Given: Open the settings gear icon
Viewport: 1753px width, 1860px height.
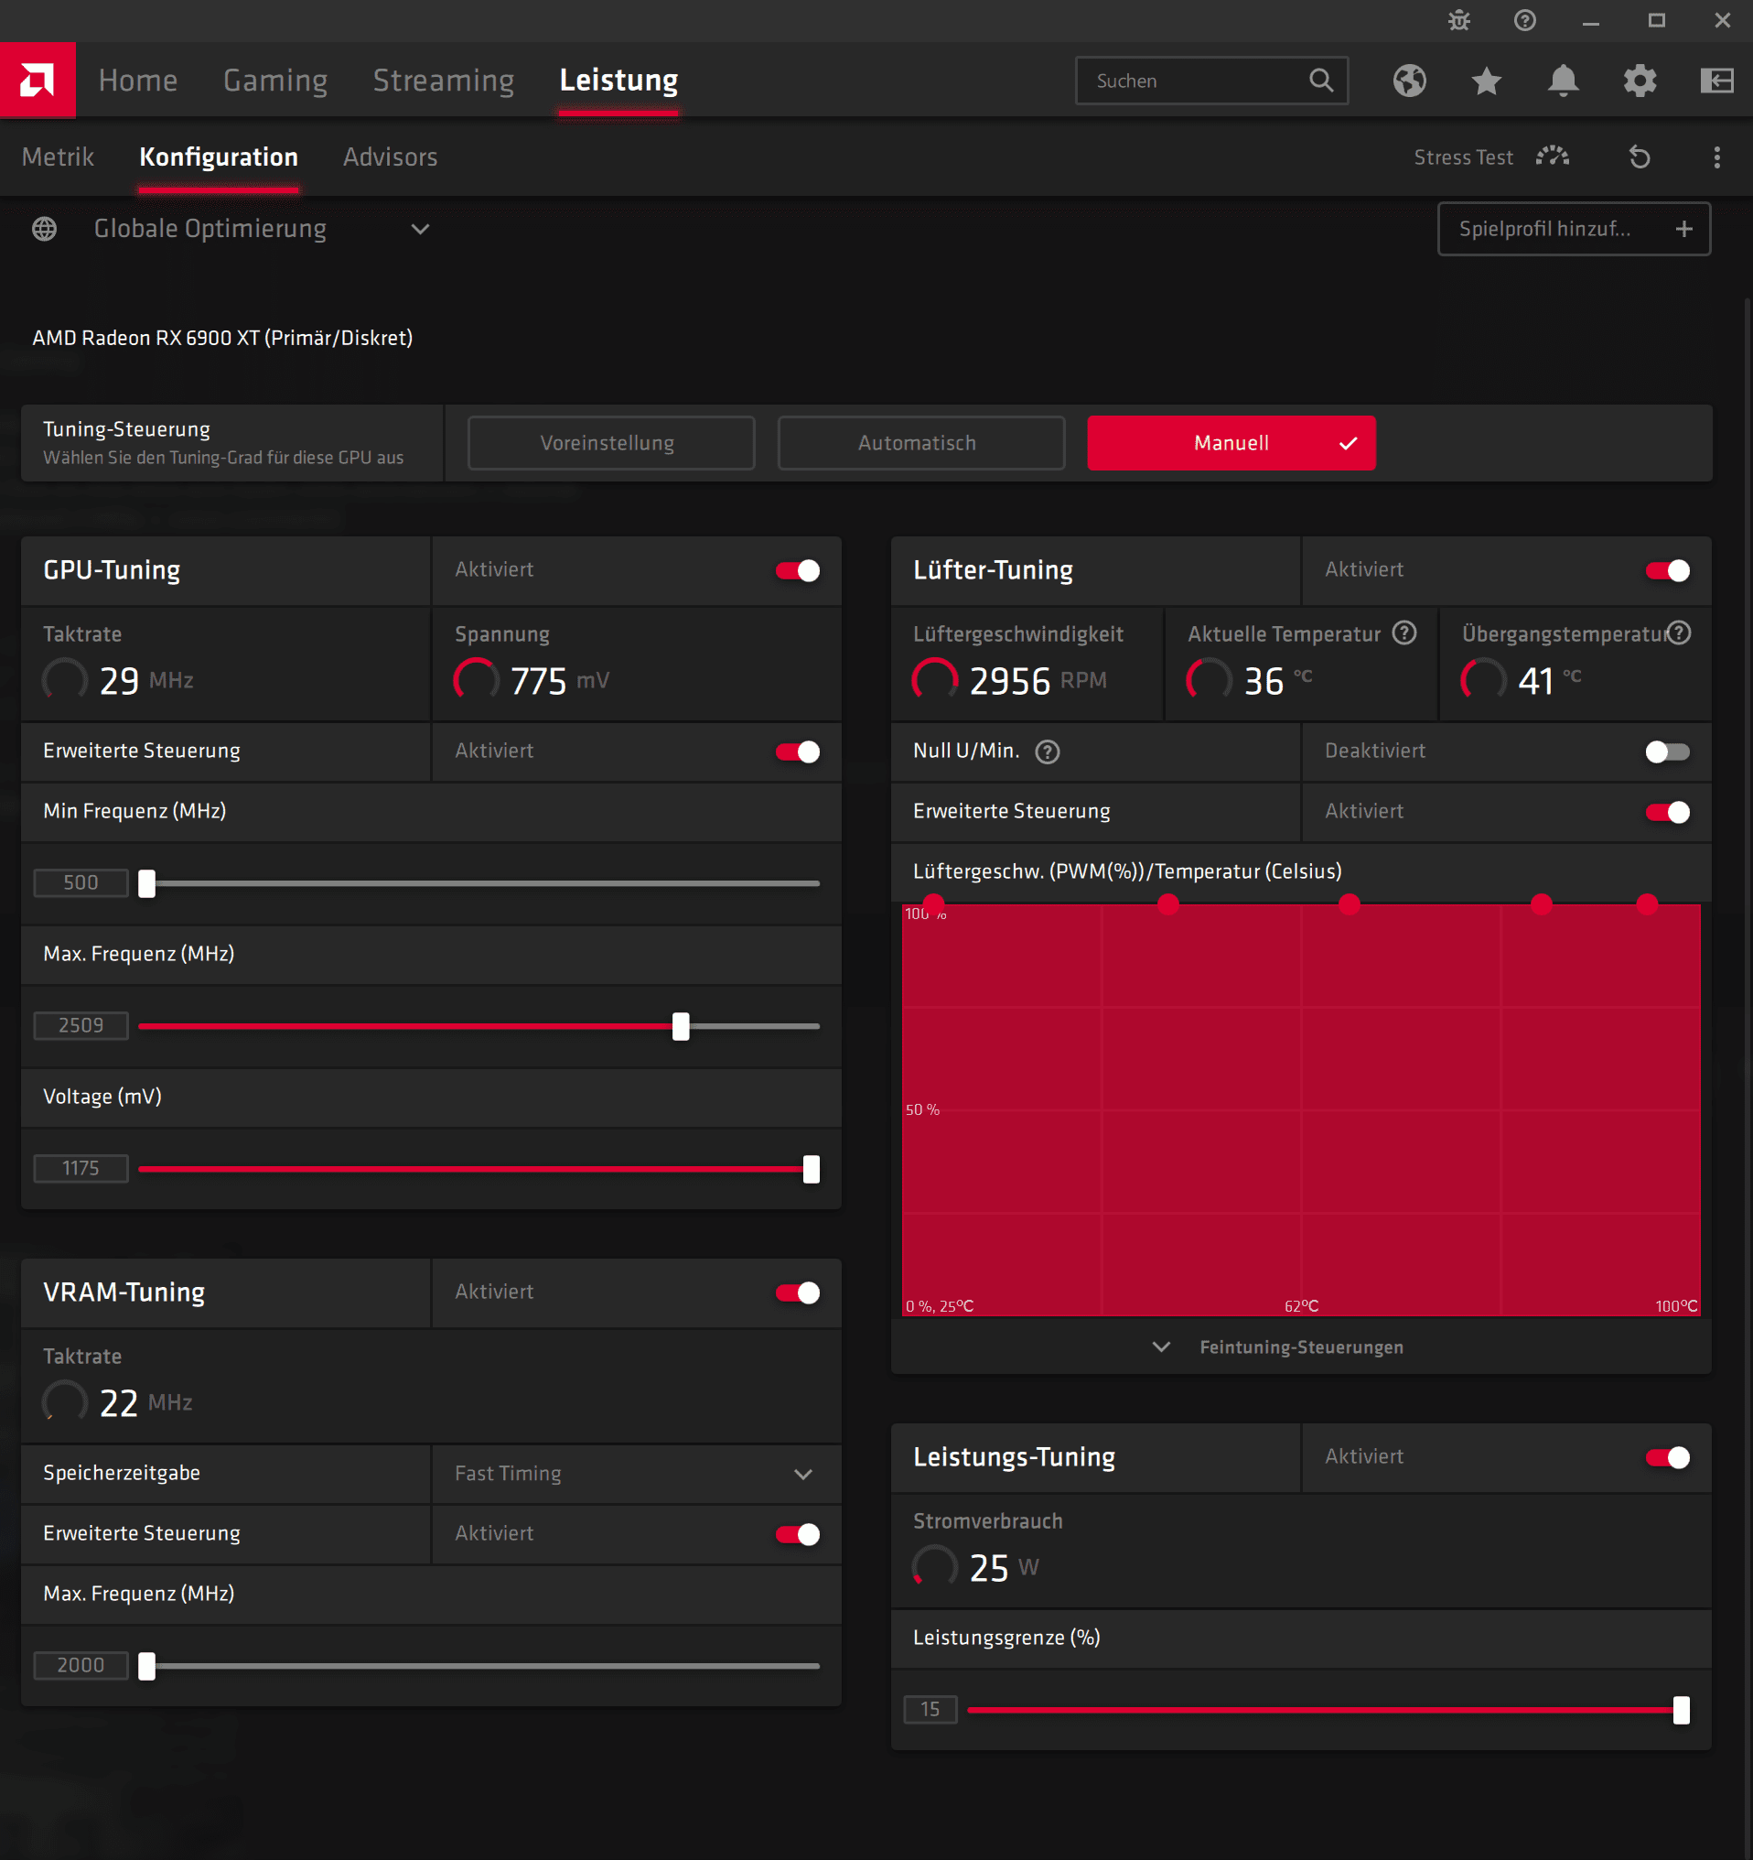Looking at the screenshot, I should [1640, 81].
